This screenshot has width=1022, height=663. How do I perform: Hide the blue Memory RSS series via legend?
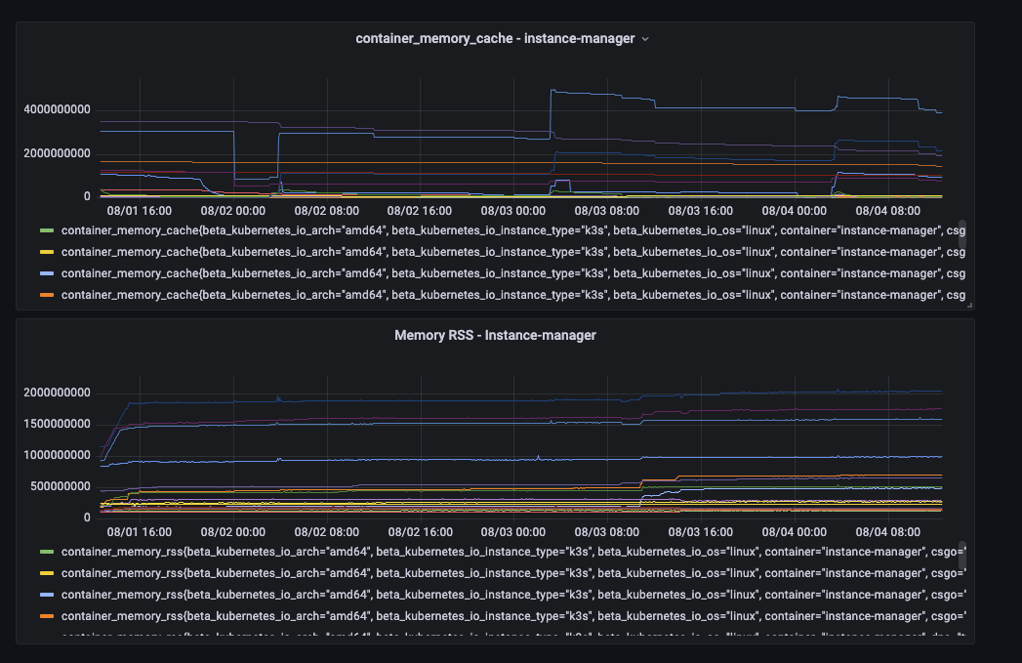(293, 595)
